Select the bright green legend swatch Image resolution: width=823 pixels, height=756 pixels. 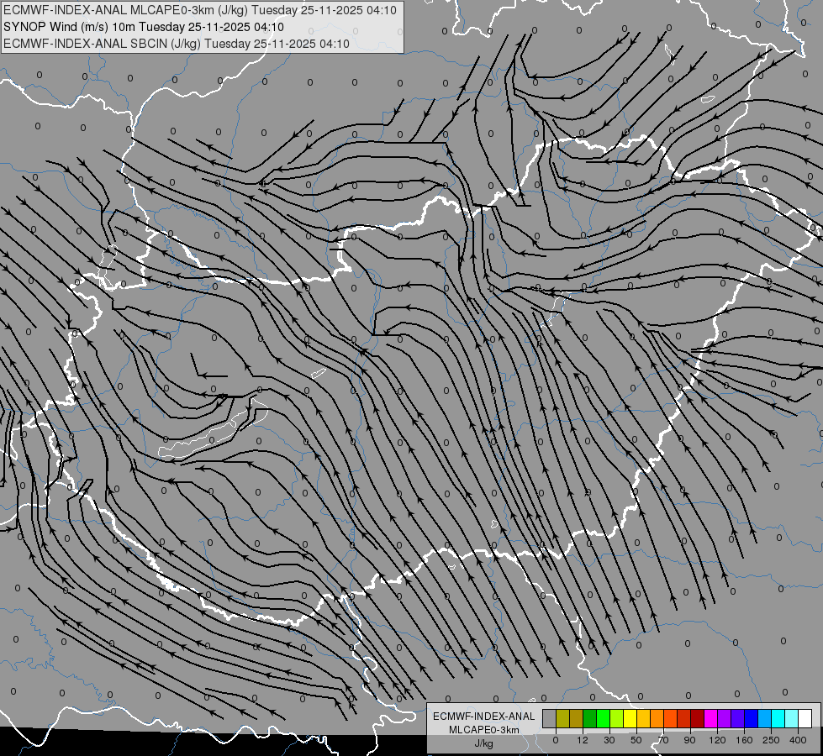pos(604,719)
